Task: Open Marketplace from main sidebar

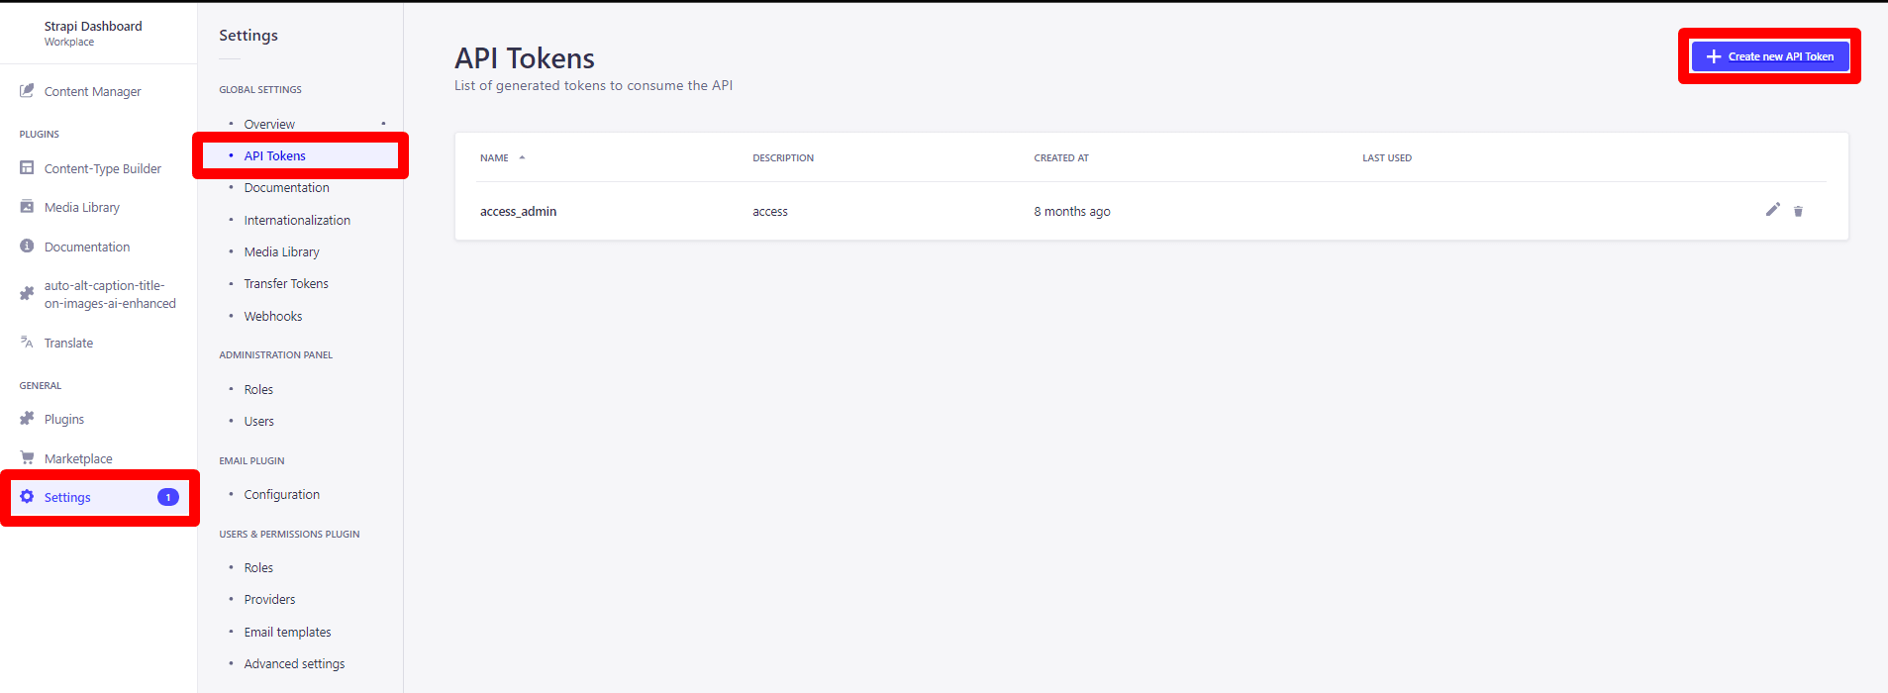Action: point(78,458)
